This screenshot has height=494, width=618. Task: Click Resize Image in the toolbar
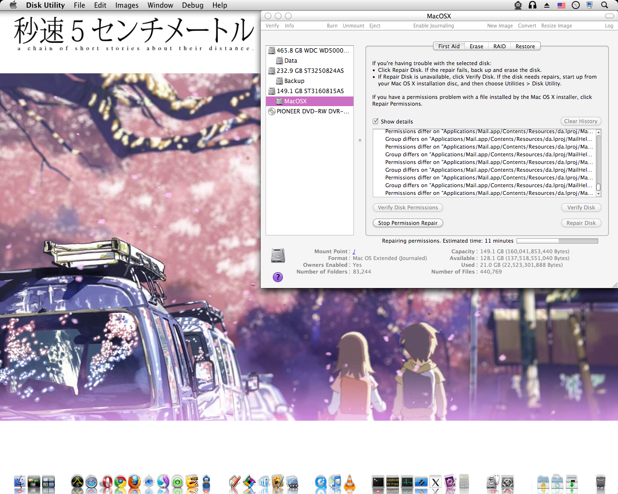(556, 26)
